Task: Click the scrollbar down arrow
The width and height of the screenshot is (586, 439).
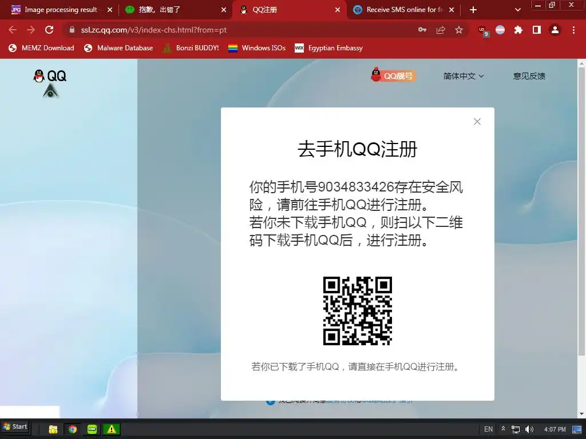Action: [581, 414]
